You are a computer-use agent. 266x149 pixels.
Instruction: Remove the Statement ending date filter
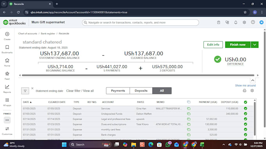click(32, 88)
